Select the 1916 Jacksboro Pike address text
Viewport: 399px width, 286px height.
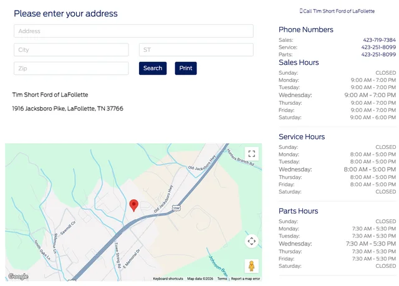pos(68,108)
